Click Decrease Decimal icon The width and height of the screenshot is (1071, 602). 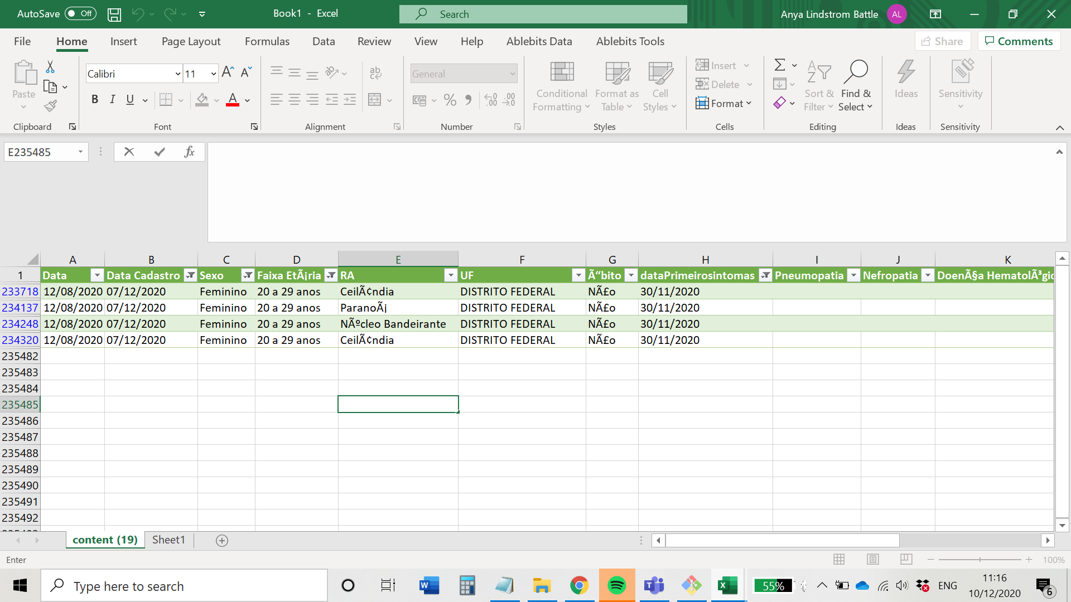509,100
